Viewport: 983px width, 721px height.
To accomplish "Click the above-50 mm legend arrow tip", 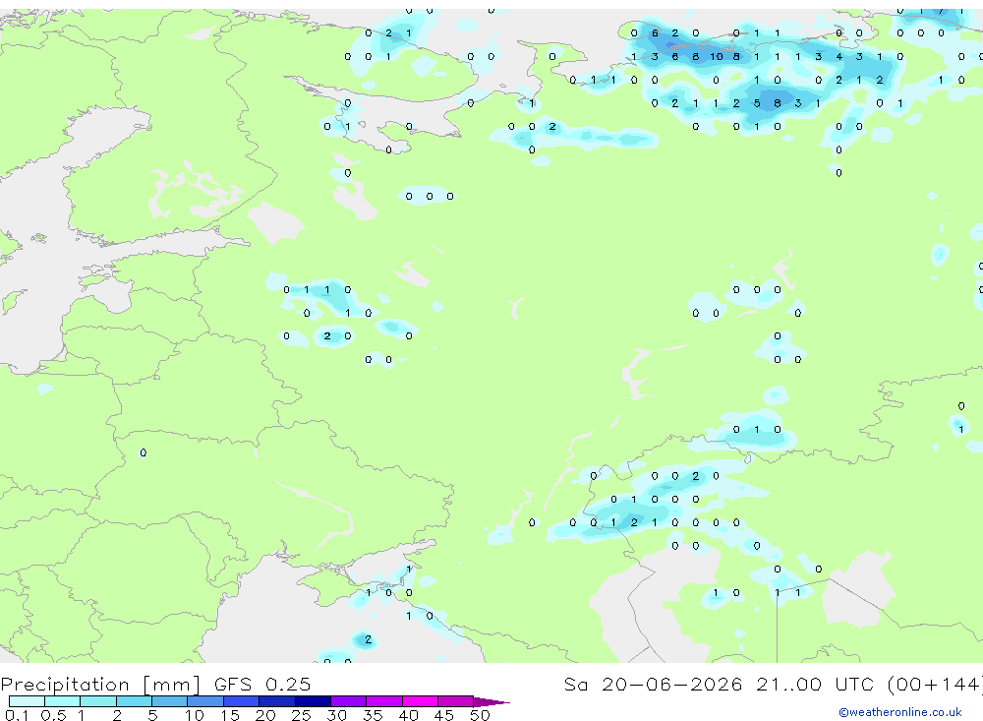I will click(492, 701).
